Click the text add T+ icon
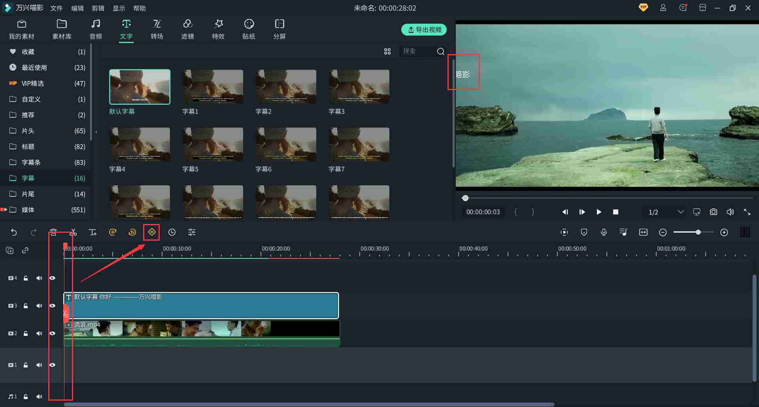The image size is (759, 407). point(93,232)
